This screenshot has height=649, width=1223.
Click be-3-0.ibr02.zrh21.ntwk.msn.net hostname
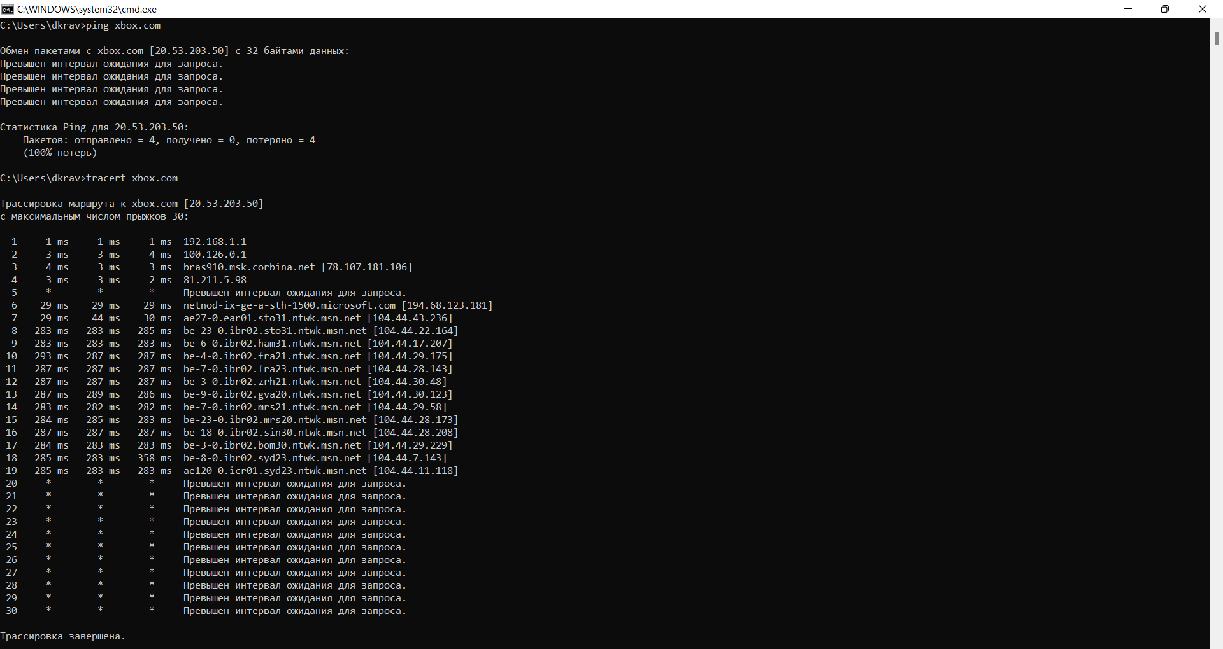pyautogui.click(x=272, y=382)
